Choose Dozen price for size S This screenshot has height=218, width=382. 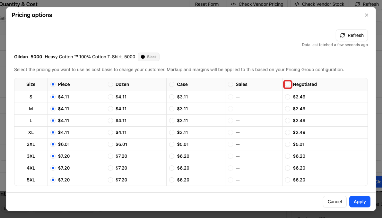pyautogui.click(x=110, y=97)
